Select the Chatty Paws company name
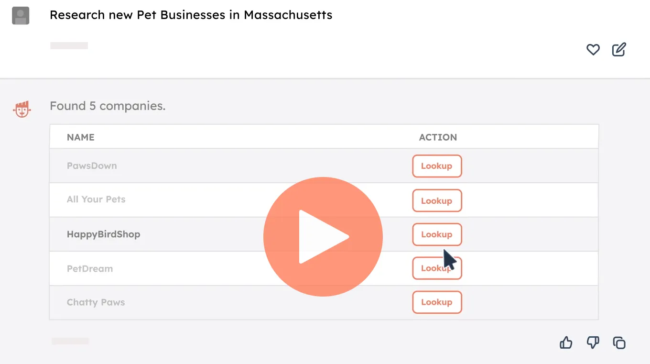 (x=96, y=302)
